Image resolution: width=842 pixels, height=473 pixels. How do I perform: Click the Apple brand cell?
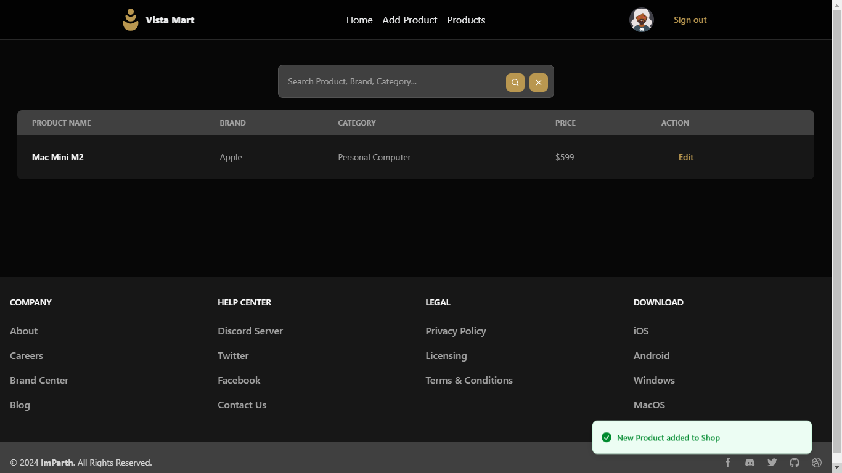click(231, 157)
